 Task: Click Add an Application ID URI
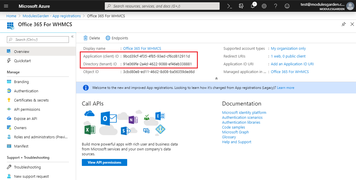[292, 64]
